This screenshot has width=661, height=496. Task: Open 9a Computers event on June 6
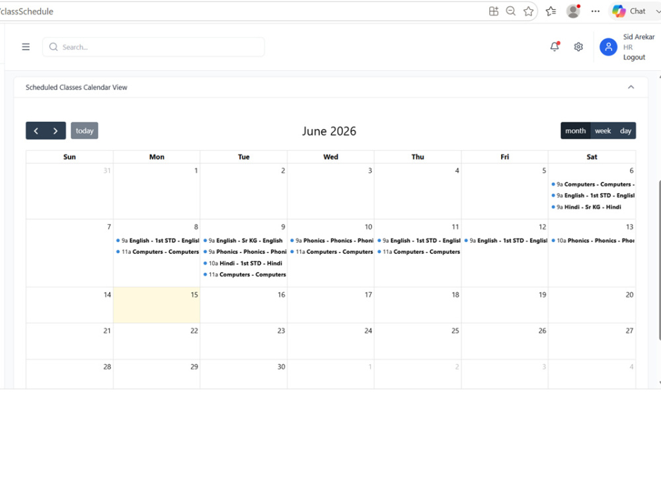593,185
